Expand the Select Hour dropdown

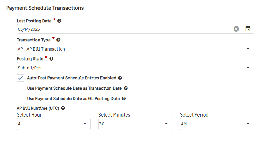(54, 124)
